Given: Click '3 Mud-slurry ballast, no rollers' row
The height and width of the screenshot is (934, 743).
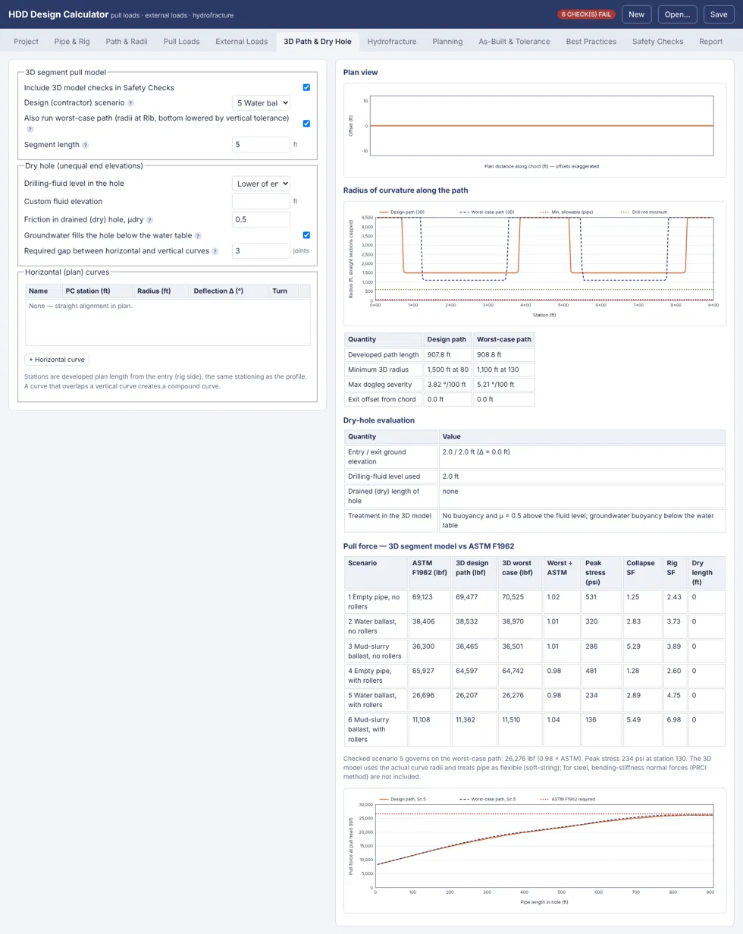Looking at the screenshot, I should tap(535, 651).
